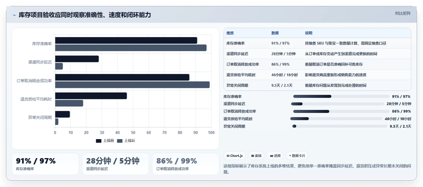This screenshot has height=187, width=423.
Task: Click the 数据 column header
Action: click(x=275, y=33)
